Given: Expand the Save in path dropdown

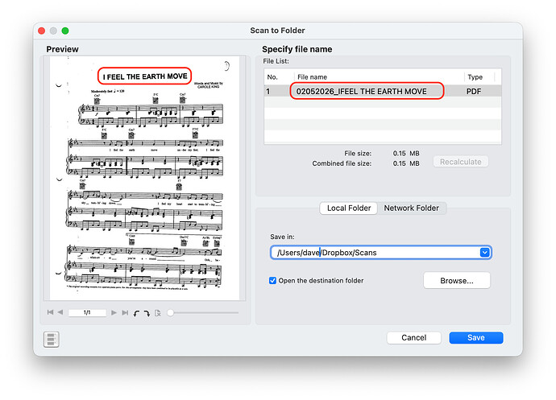Looking at the screenshot, I should coord(484,253).
